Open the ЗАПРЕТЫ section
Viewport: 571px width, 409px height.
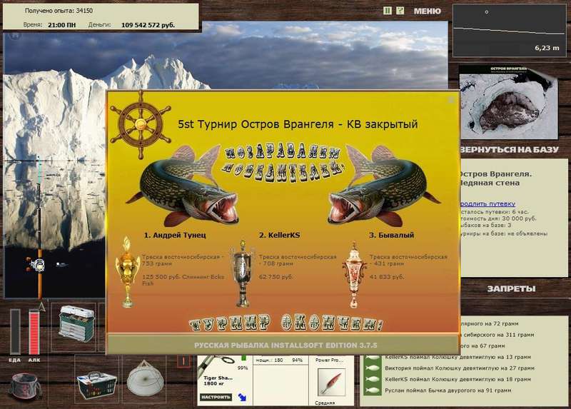pos(511,289)
